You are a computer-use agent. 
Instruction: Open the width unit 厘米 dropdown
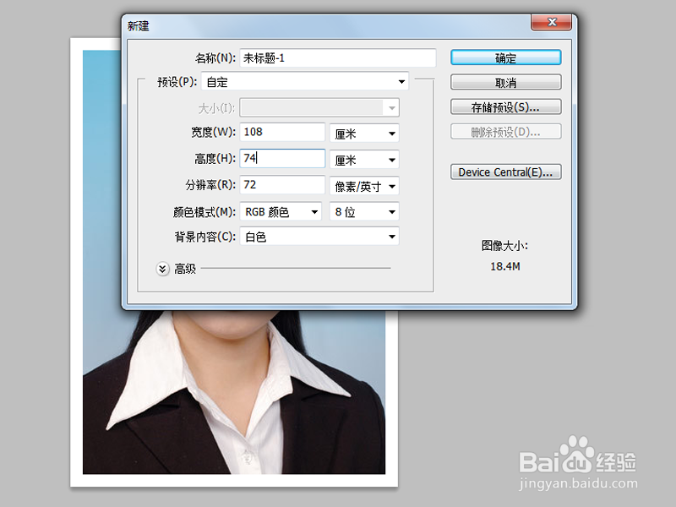[x=364, y=134]
